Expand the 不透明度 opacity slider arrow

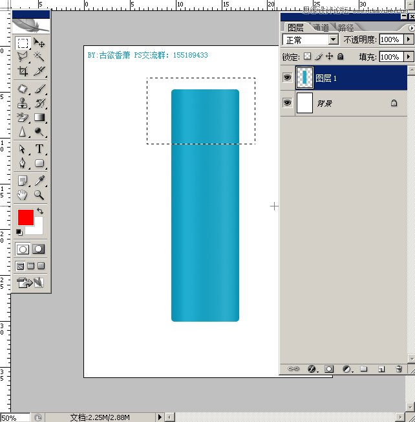point(408,39)
